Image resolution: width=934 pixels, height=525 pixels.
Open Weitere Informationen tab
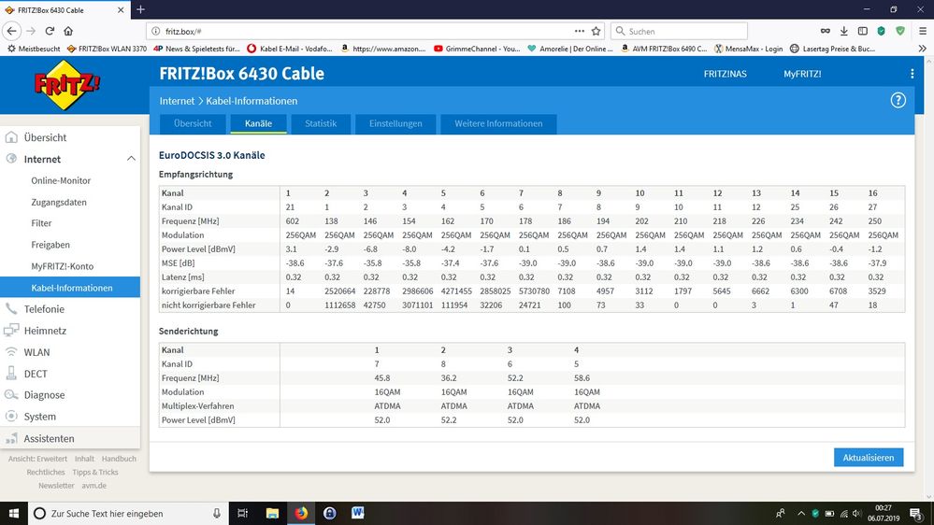(x=498, y=124)
